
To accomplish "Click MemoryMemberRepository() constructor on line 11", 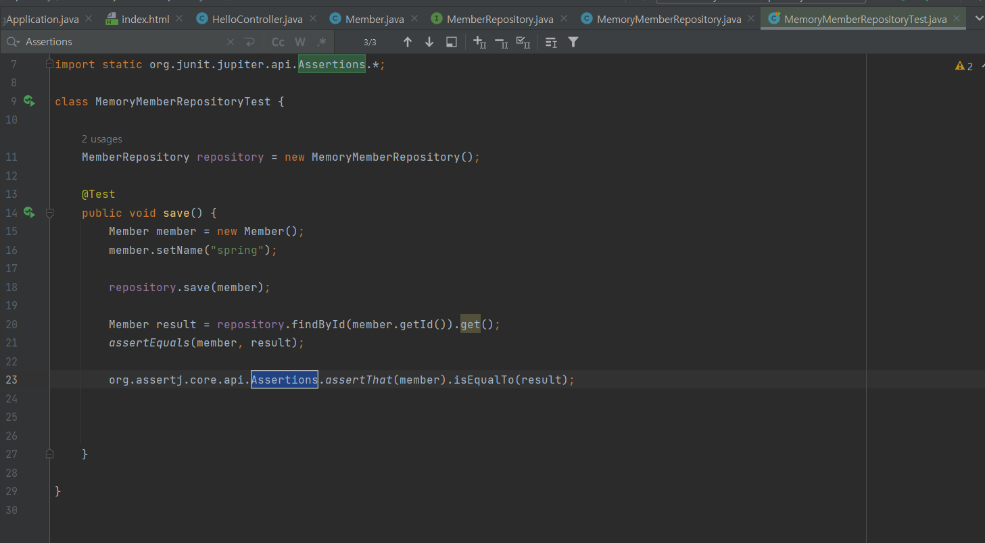I will pos(393,157).
